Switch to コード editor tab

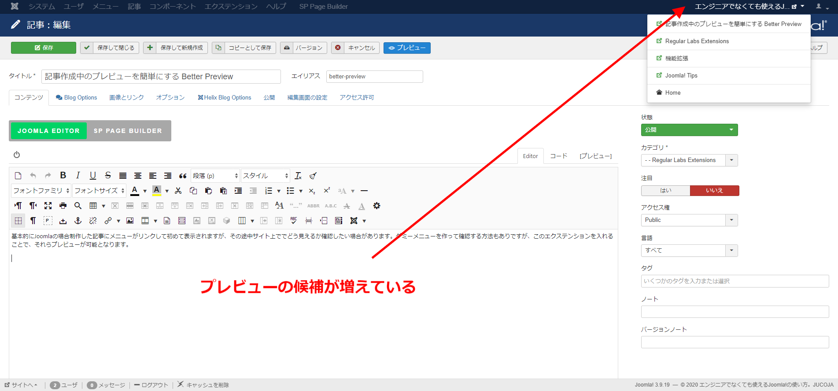559,156
